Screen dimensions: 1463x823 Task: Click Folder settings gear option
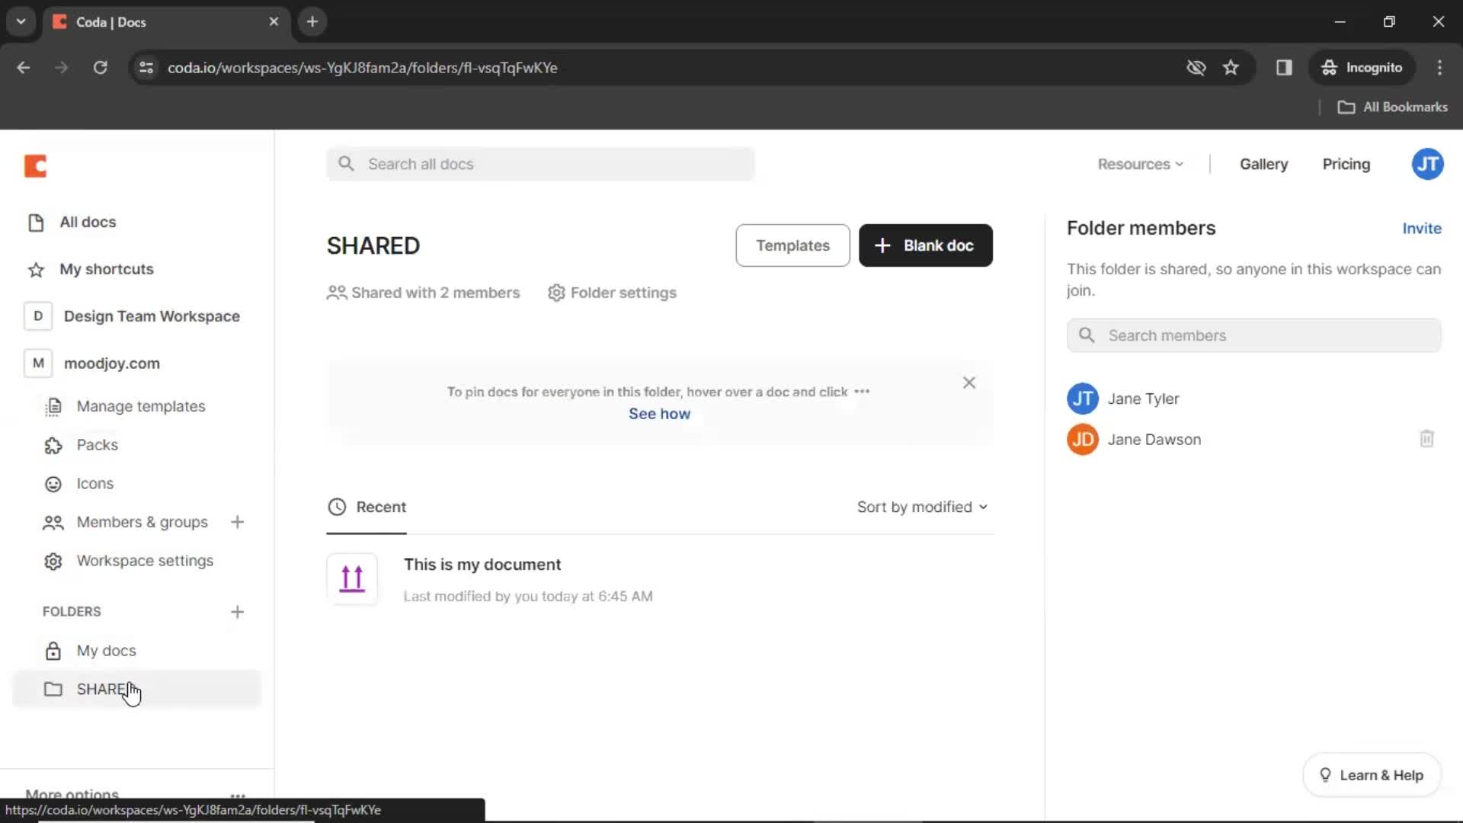(x=613, y=293)
